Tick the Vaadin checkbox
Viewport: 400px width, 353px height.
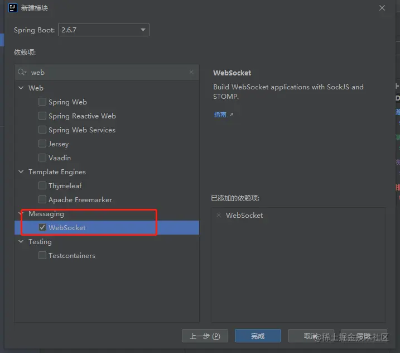[42, 158]
